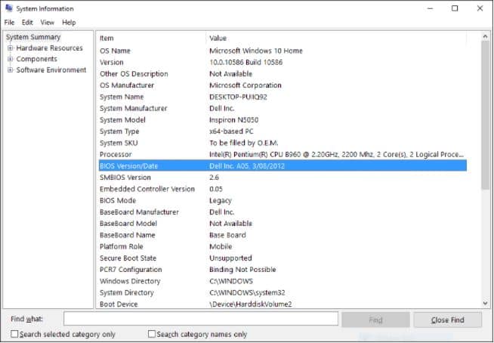Select Hardware Resources tree item
This screenshot has width=494, height=343.
click(x=49, y=48)
